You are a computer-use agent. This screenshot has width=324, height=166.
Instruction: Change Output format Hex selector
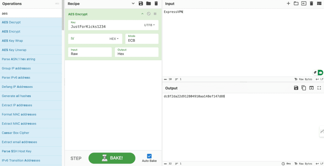coord(137,52)
